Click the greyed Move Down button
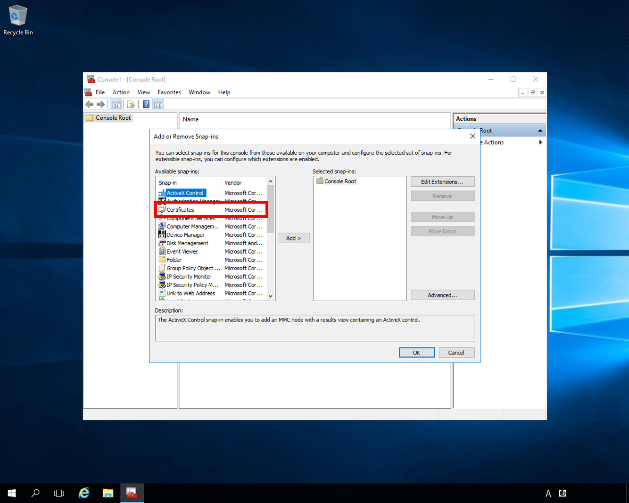This screenshot has height=503, width=629. [442, 231]
